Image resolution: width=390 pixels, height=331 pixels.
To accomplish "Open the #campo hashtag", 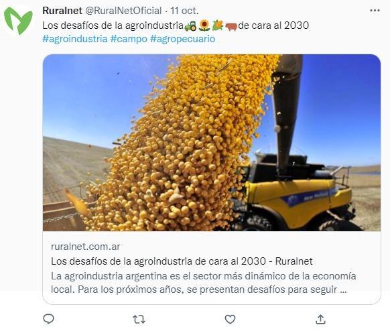I will [x=129, y=39].
